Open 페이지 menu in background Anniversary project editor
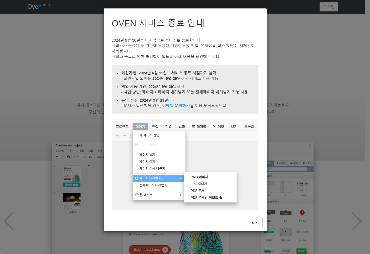 tap(72, 150)
